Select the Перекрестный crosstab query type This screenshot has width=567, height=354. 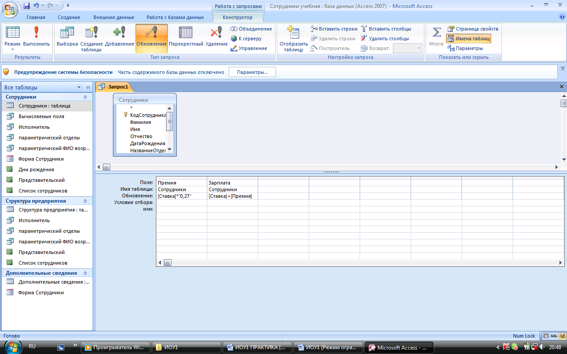pyautogui.click(x=186, y=38)
